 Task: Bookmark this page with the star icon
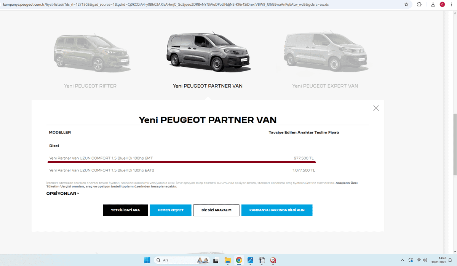[x=406, y=5]
